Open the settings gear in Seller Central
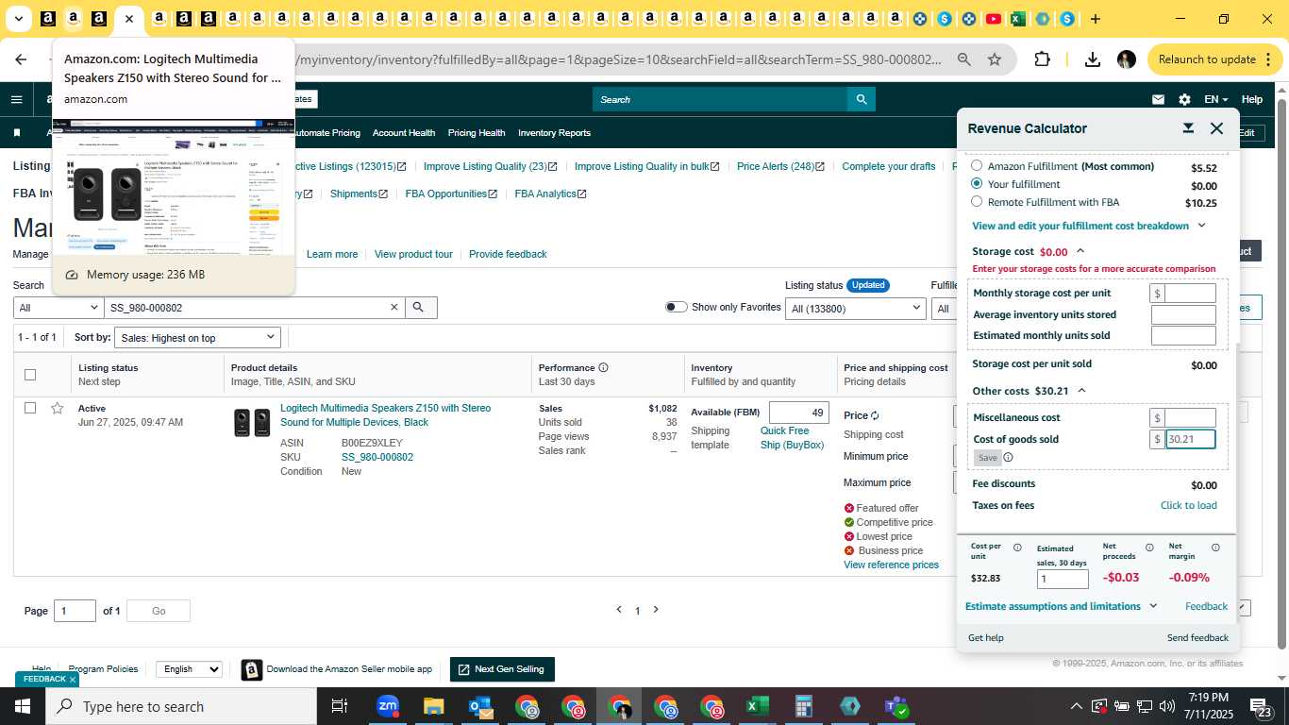Viewport: 1289px width, 725px height. (x=1184, y=99)
